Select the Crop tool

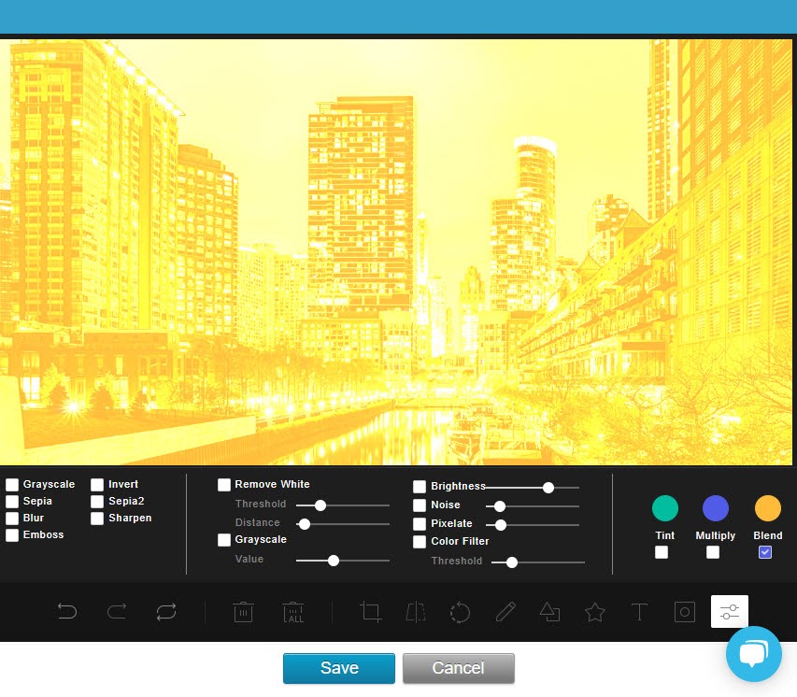click(370, 612)
